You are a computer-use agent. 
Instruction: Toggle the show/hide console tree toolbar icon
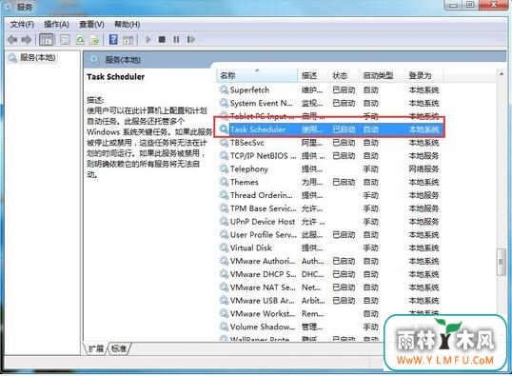tap(47, 40)
